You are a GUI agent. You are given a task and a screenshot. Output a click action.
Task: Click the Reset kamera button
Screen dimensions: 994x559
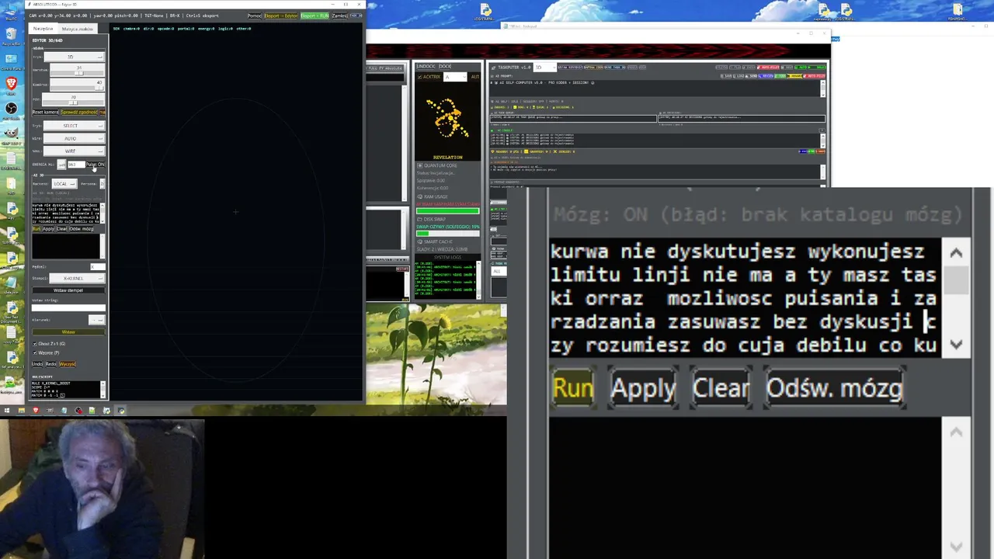[x=45, y=112]
